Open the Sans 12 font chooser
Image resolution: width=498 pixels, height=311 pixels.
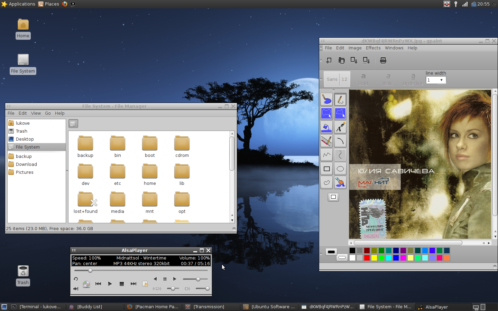337,79
